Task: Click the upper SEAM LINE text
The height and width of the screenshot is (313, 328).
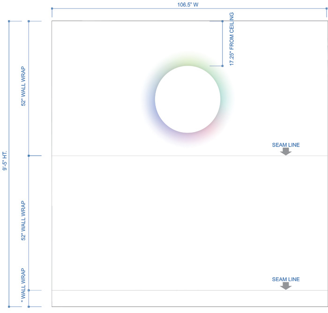Action: 286,145
